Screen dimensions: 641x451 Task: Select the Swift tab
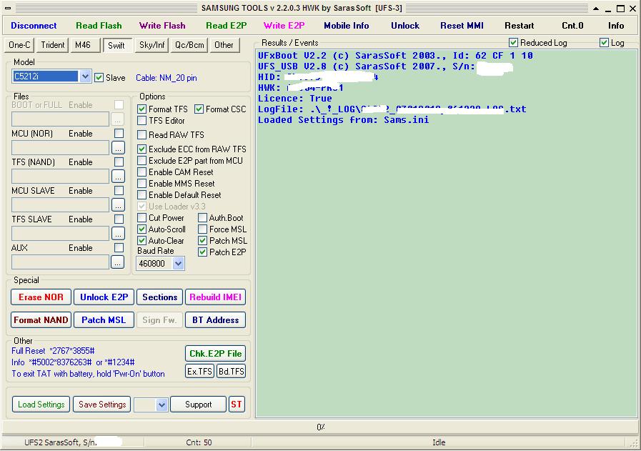pyautogui.click(x=116, y=46)
